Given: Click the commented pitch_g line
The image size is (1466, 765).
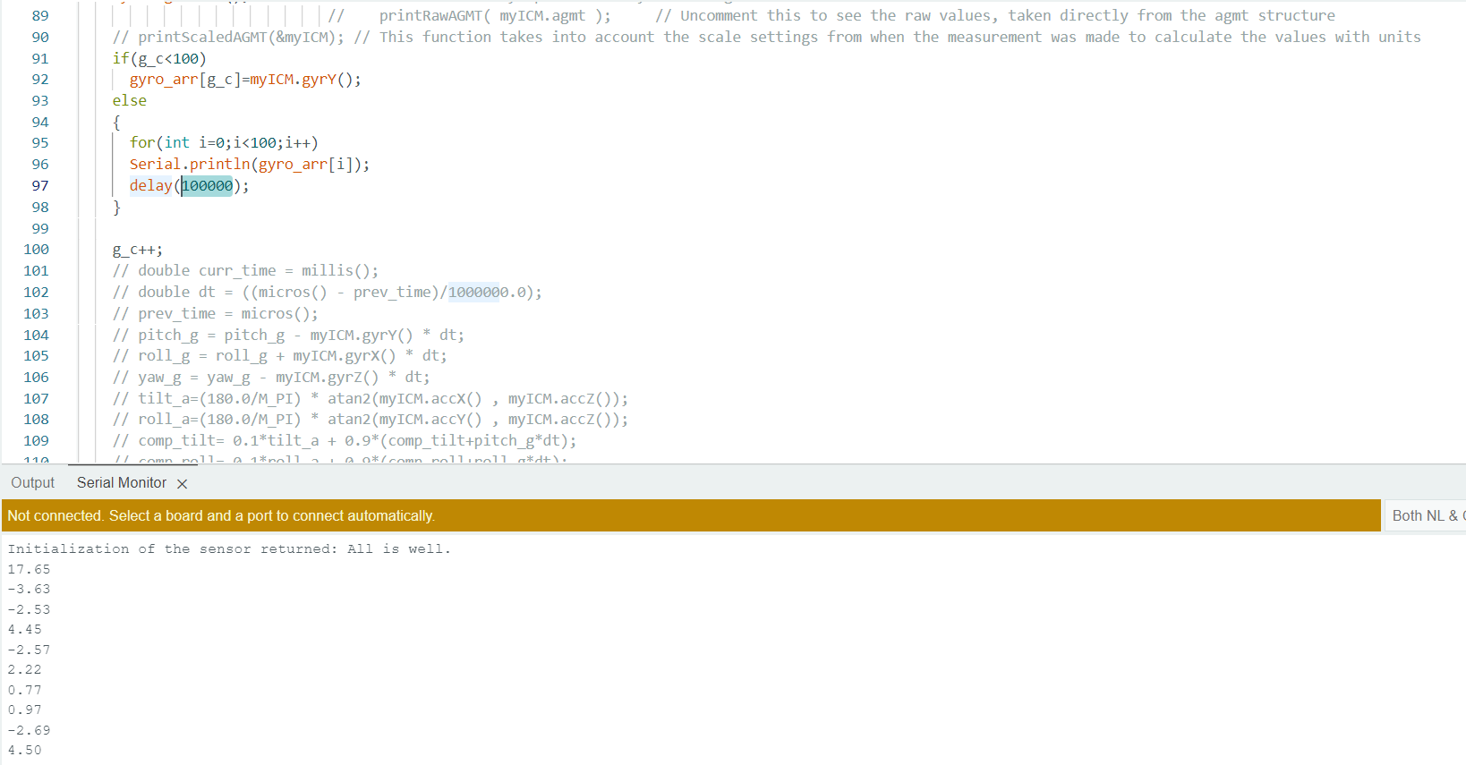Looking at the screenshot, I should (x=288, y=336).
